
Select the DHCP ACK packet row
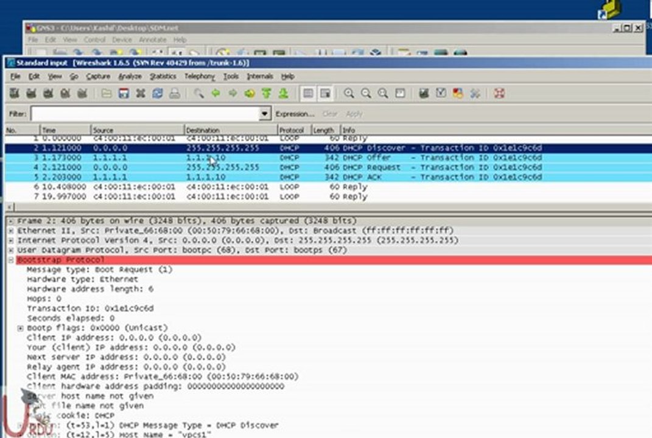[329, 178]
